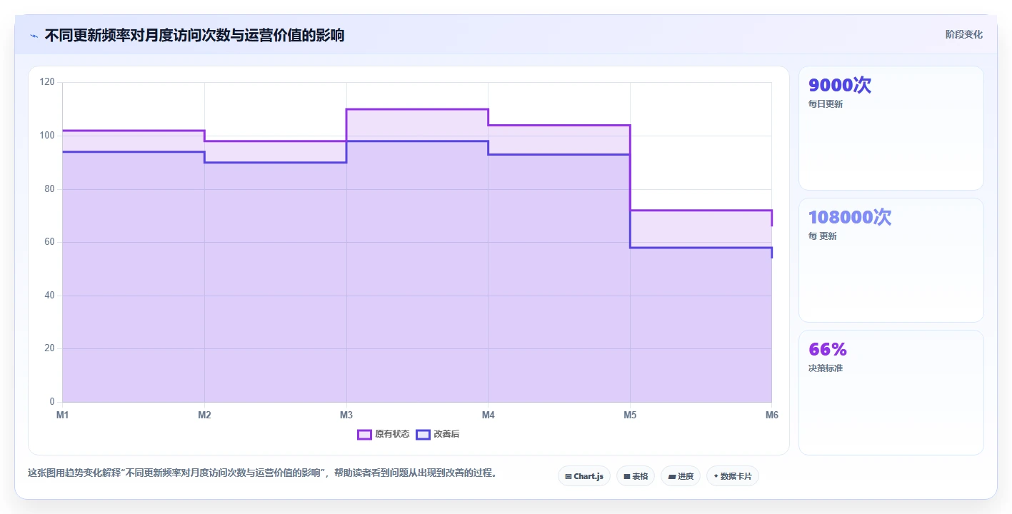The width and height of the screenshot is (1012, 514).
Task: Click the description sentence below the chart
Action: (262, 473)
